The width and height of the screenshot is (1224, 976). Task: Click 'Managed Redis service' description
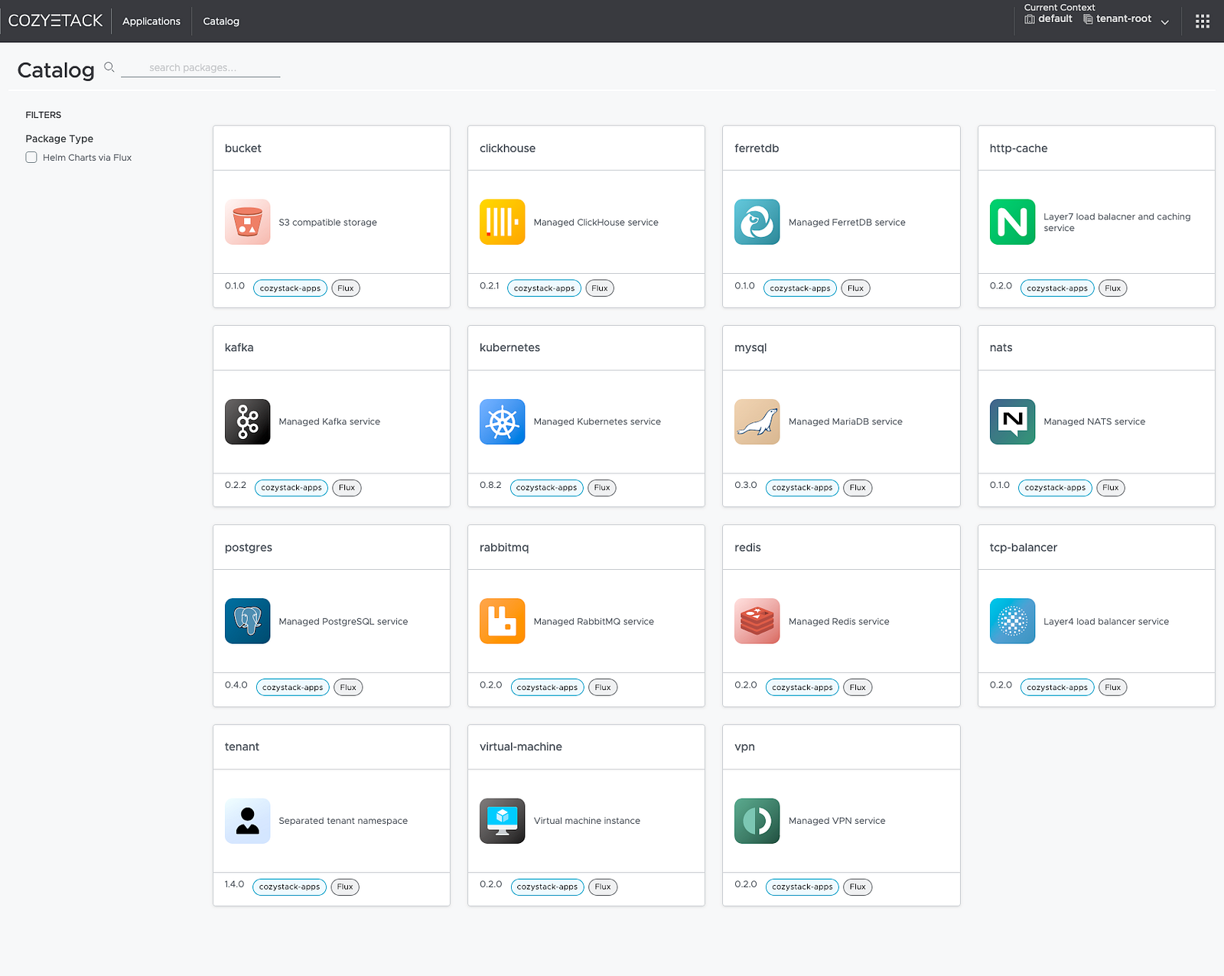(838, 621)
